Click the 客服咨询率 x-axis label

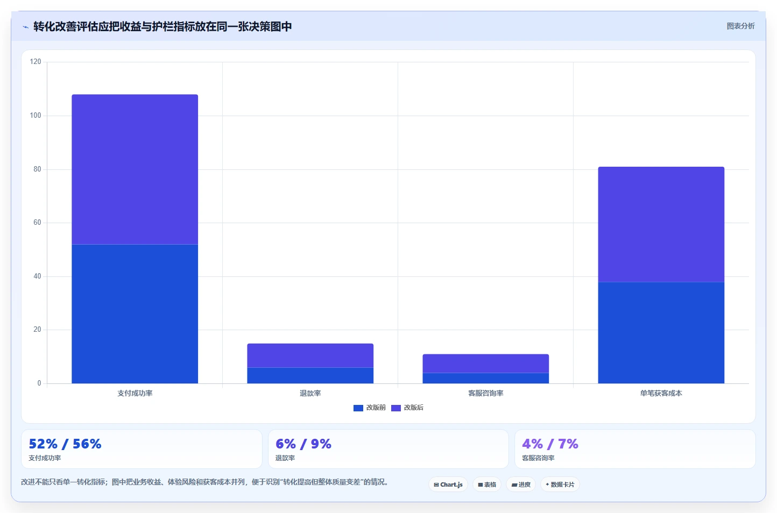(x=486, y=393)
